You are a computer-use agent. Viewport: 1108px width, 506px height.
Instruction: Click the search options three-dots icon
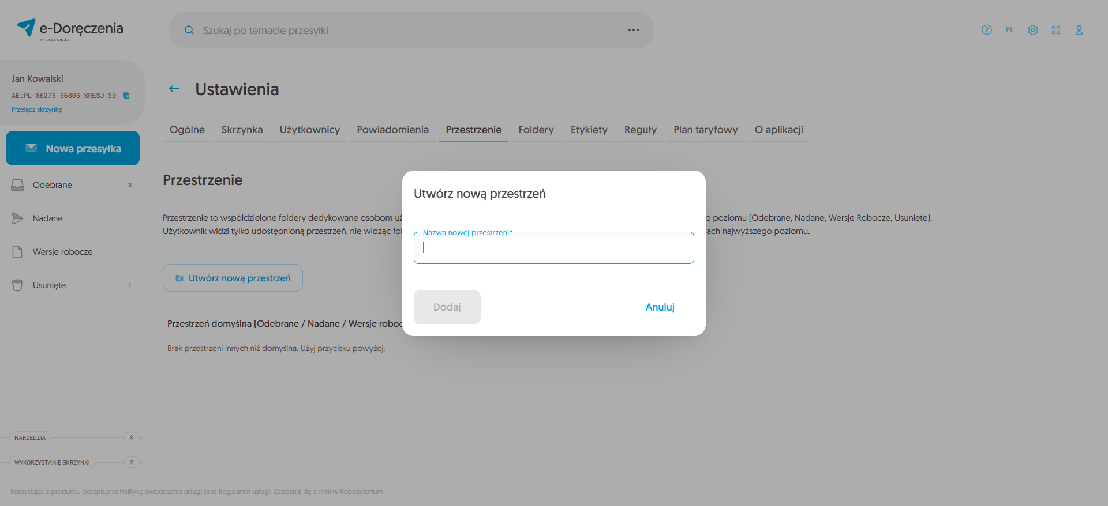pos(634,30)
